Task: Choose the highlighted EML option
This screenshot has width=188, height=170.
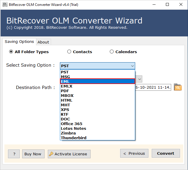Action: [97, 81]
